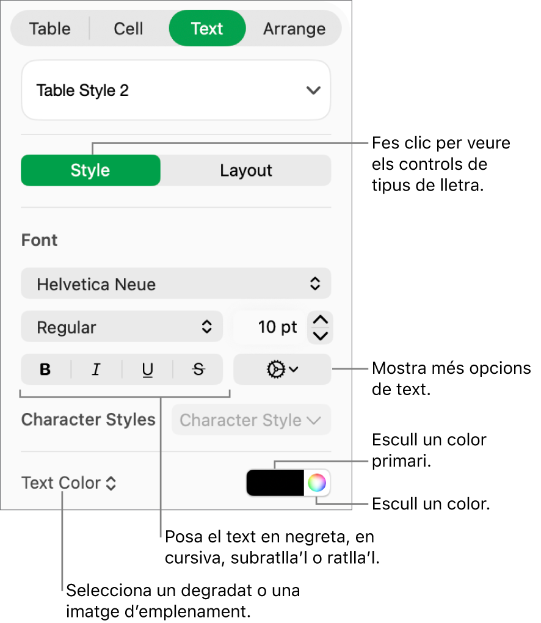Open the Regular font weight dropdown
Viewport: 541px width, 623px height.
click(122, 327)
